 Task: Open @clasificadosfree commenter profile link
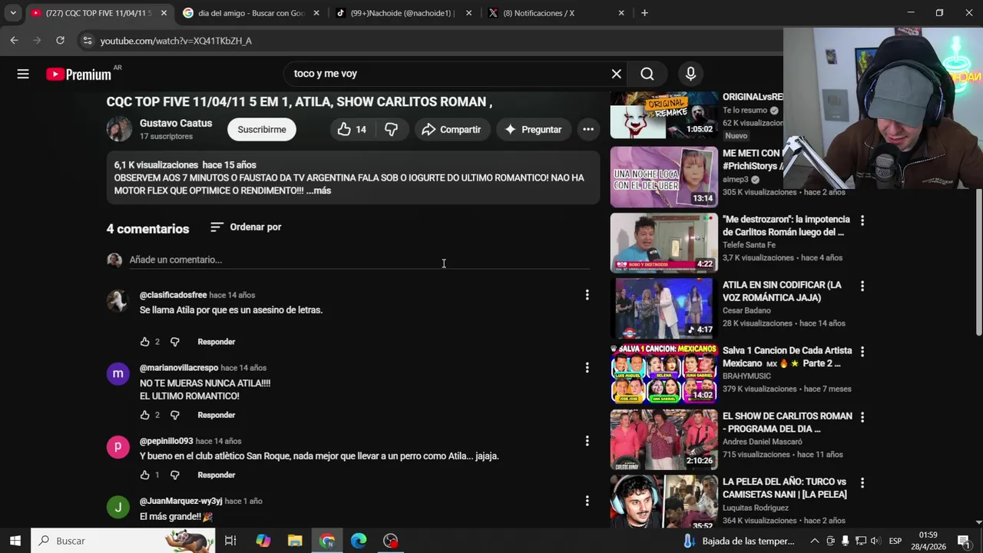(x=173, y=295)
